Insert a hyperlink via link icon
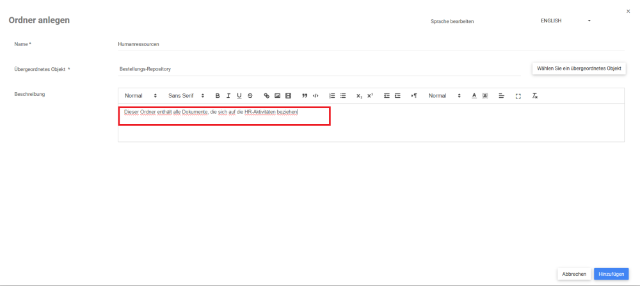Image resolution: width=640 pixels, height=286 pixels. click(266, 96)
